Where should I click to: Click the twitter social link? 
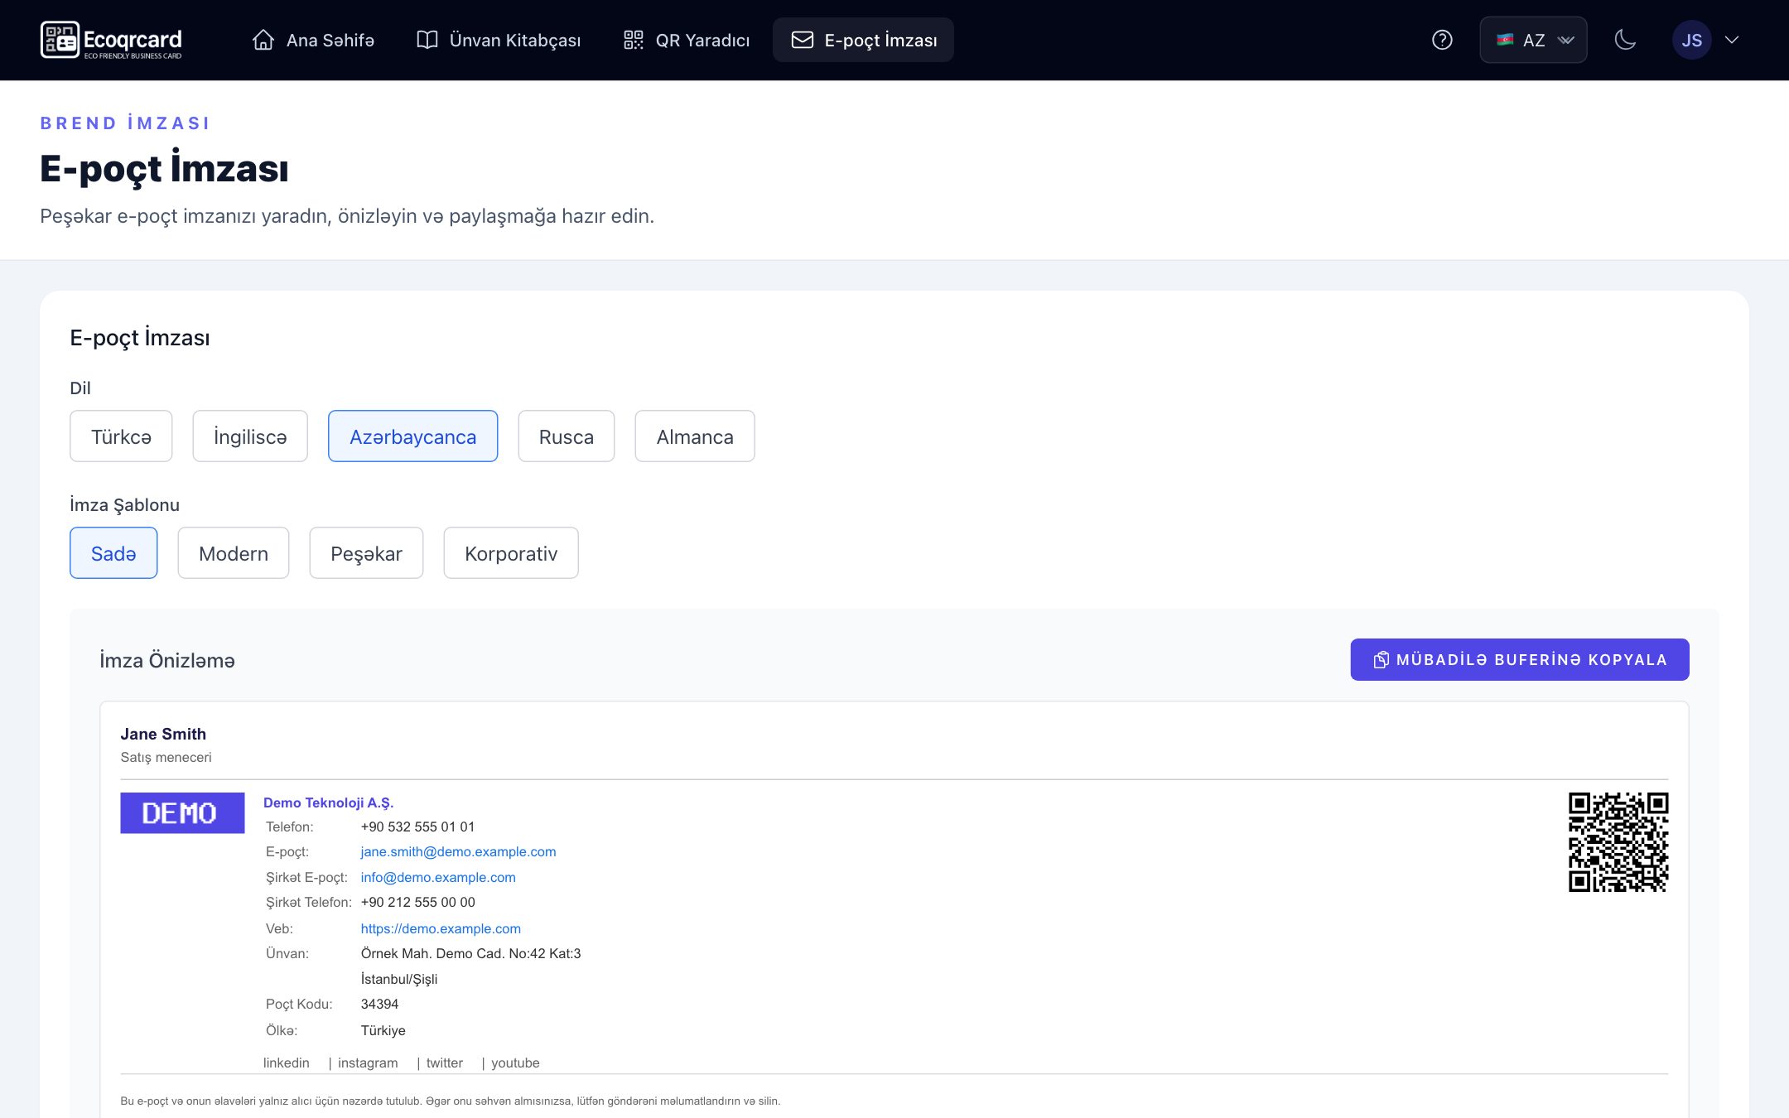point(445,1063)
